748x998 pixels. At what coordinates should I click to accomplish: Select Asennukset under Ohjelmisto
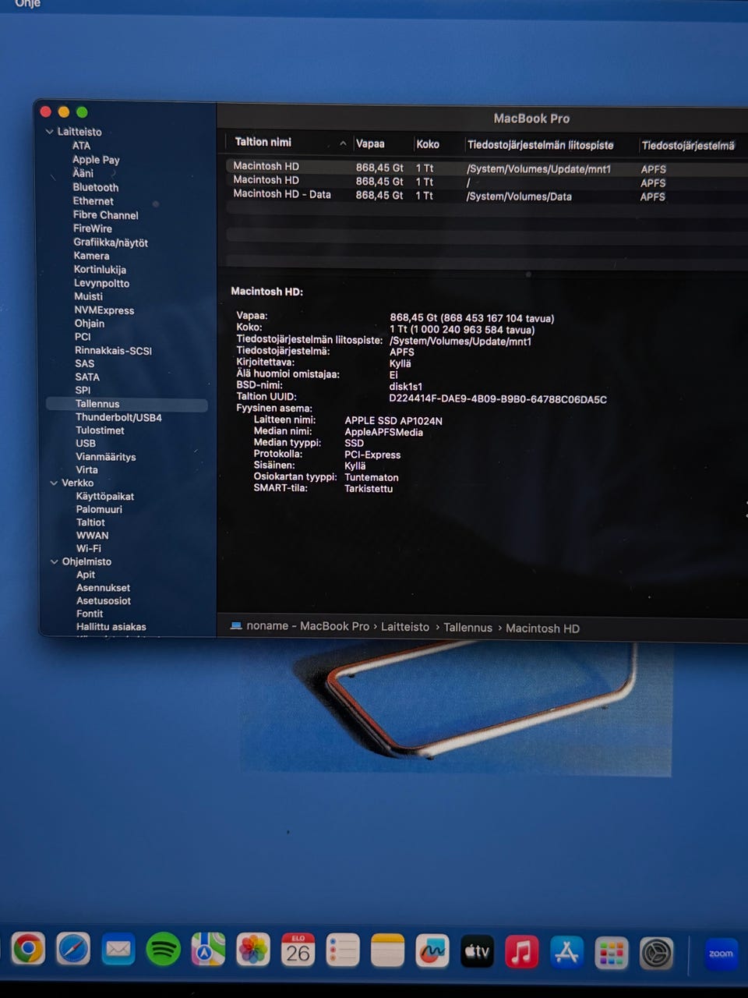point(103,588)
